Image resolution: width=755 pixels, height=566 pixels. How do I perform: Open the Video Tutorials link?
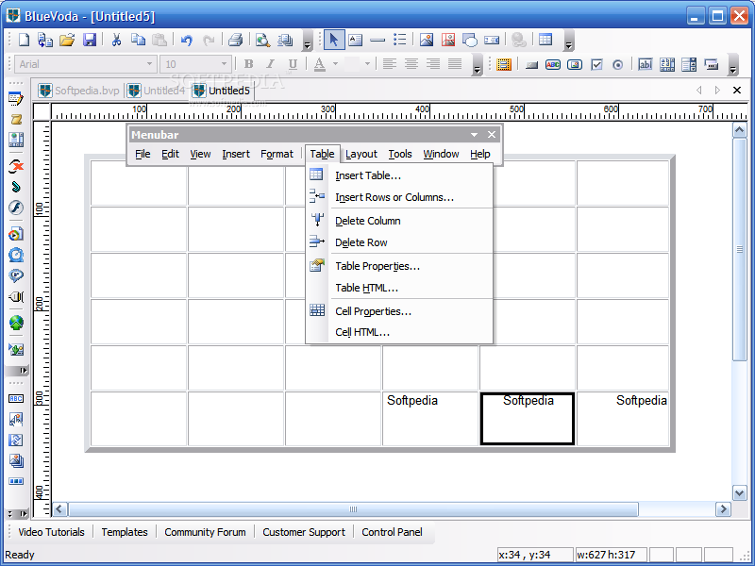pyautogui.click(x=51, y=532)
